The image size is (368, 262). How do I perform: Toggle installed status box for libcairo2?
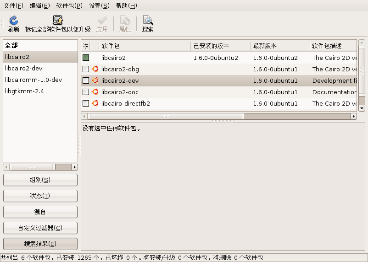[86, 58]
